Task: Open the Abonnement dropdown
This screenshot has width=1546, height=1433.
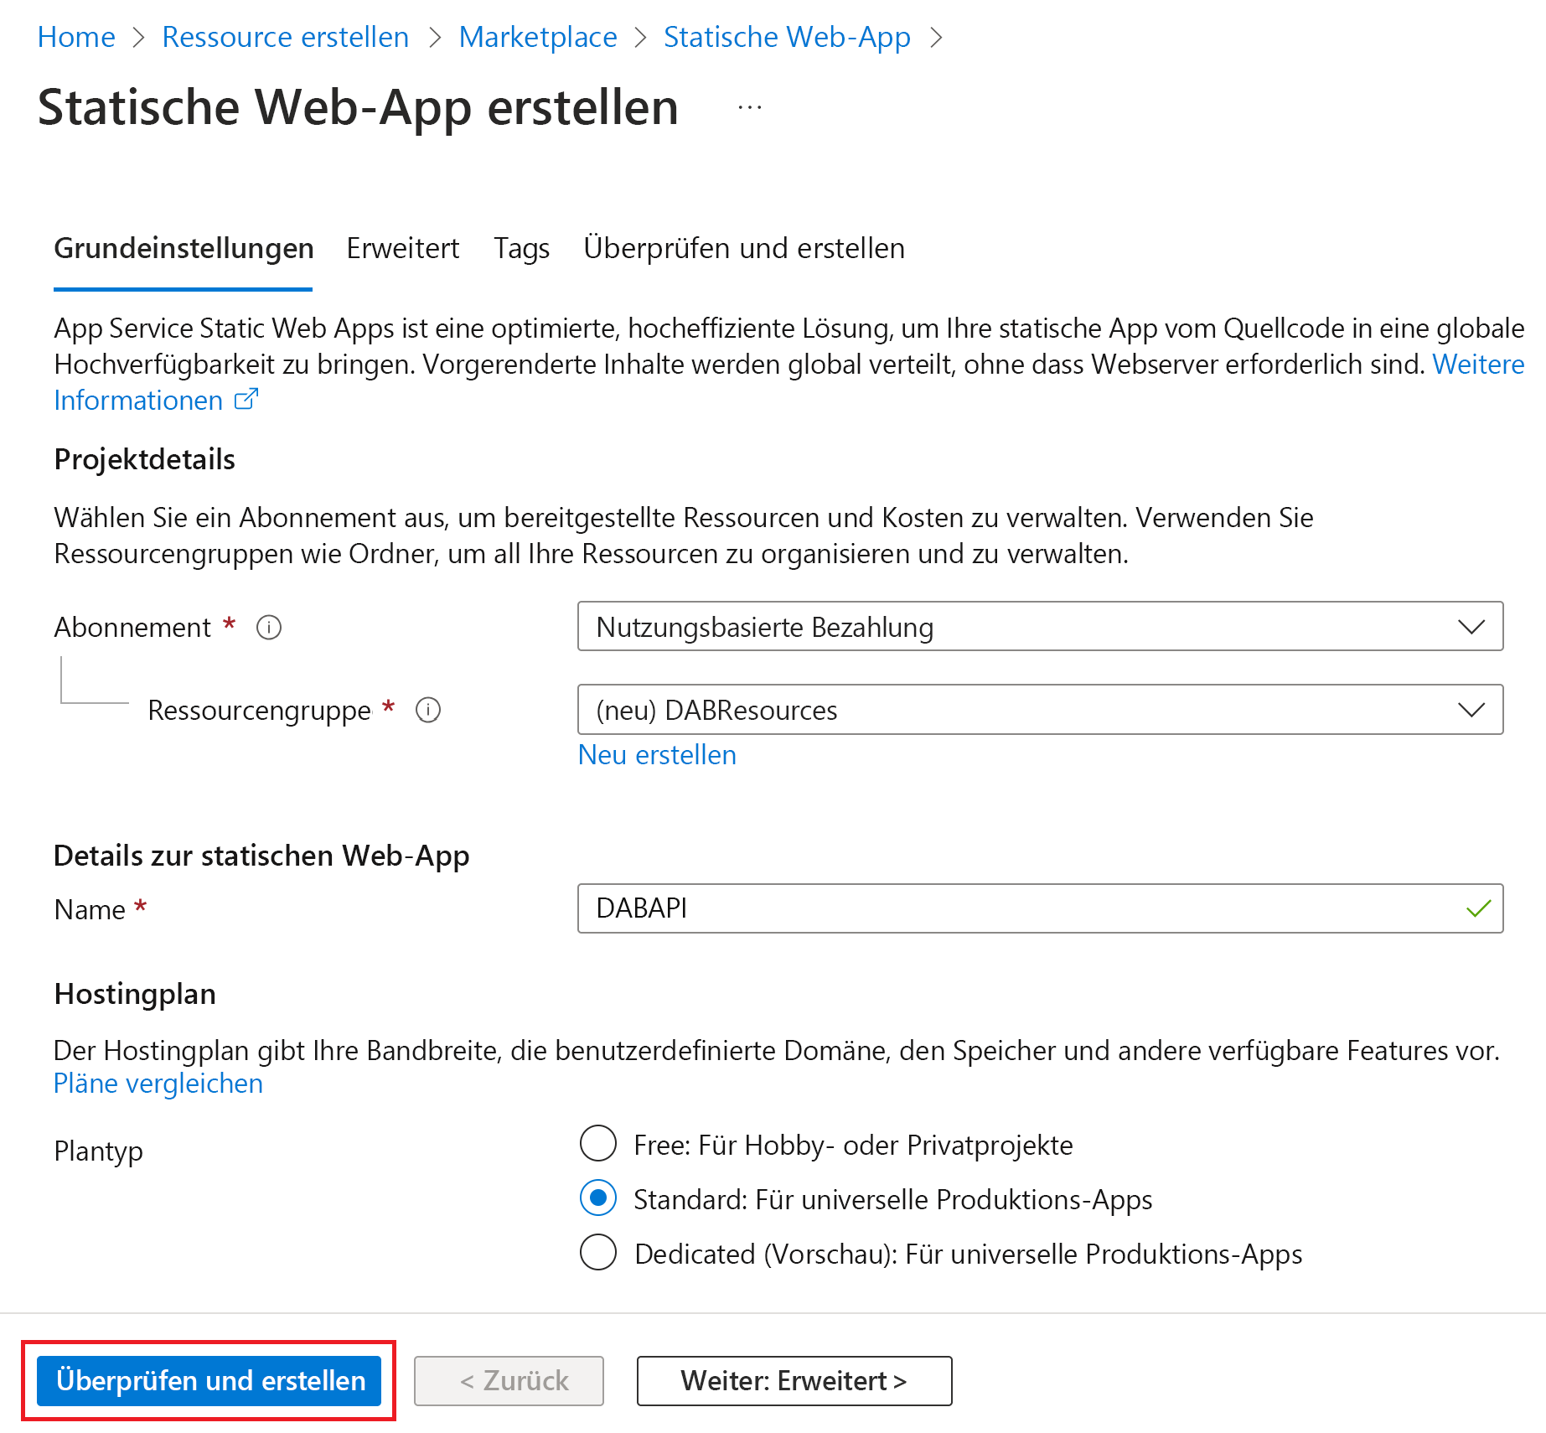Action: tap(1039, 627)
